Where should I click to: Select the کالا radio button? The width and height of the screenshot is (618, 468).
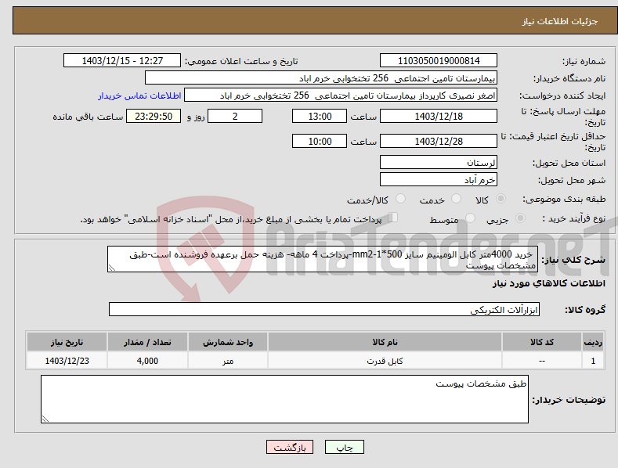tap(501, 199)
